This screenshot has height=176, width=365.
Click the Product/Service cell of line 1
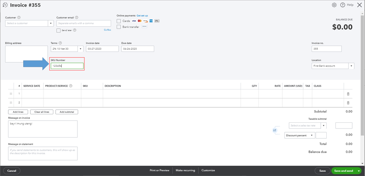pyautogui.click(x=62, y=94)
